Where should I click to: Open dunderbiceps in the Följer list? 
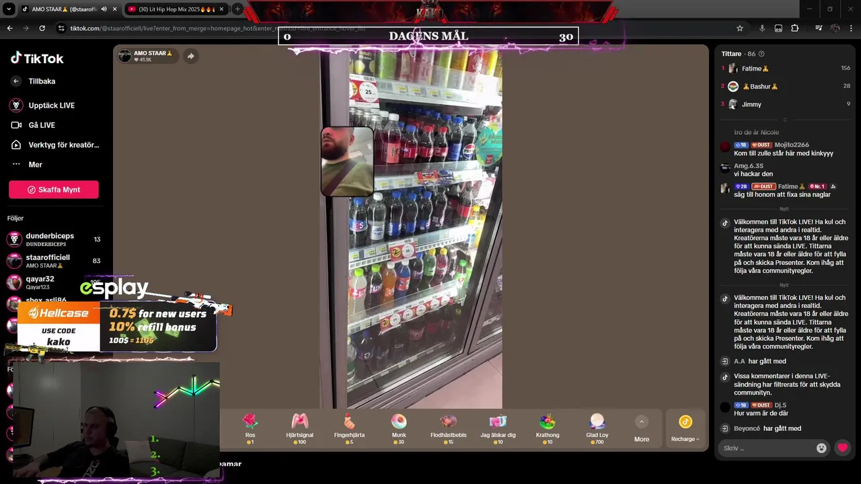54,239
